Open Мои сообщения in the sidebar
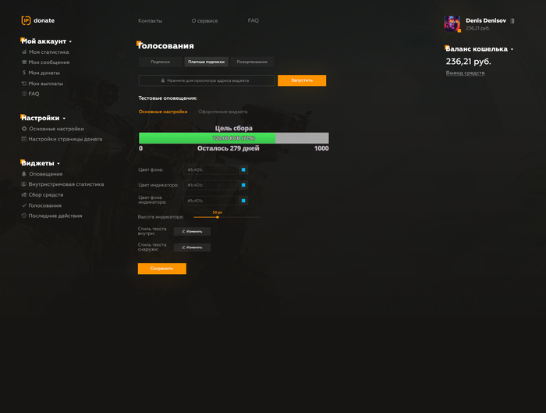546x413 pixels. [x=48, y=62]
